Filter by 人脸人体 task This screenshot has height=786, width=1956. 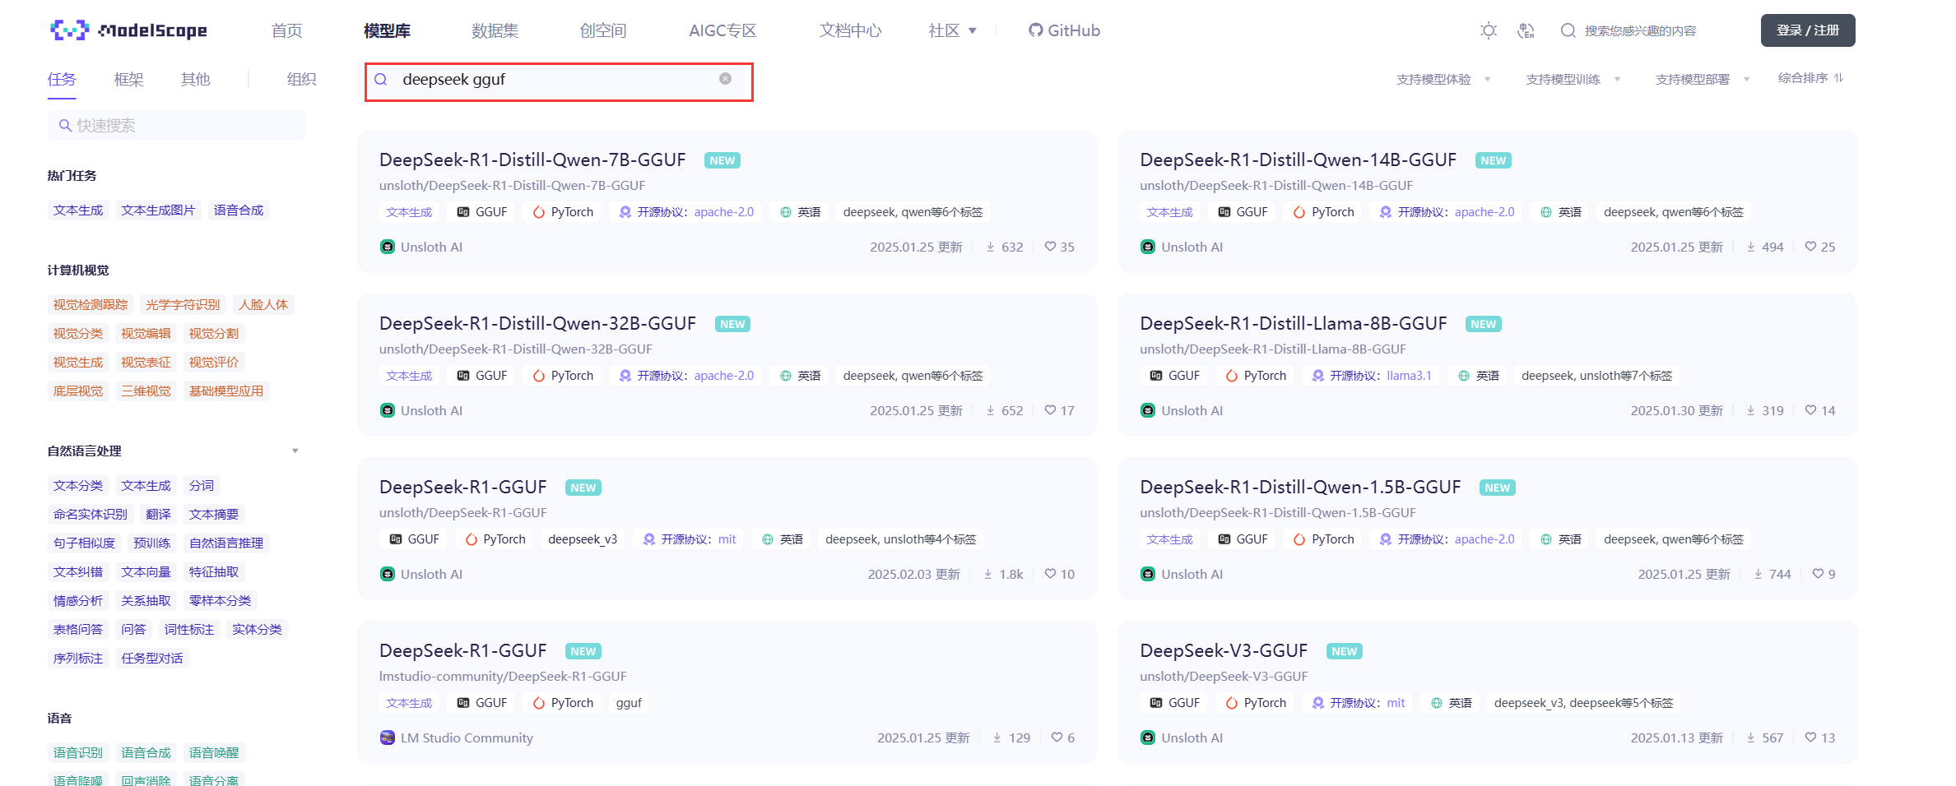[x=263, y=305]
